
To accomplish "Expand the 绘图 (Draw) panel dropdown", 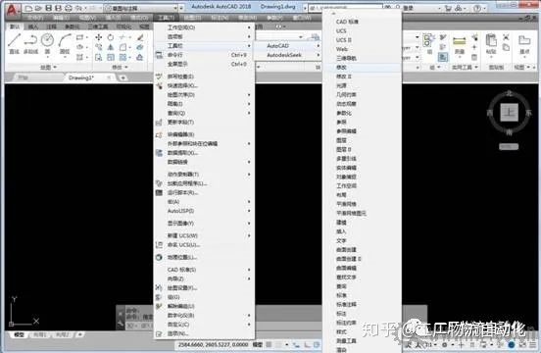I will pos(48,67).
